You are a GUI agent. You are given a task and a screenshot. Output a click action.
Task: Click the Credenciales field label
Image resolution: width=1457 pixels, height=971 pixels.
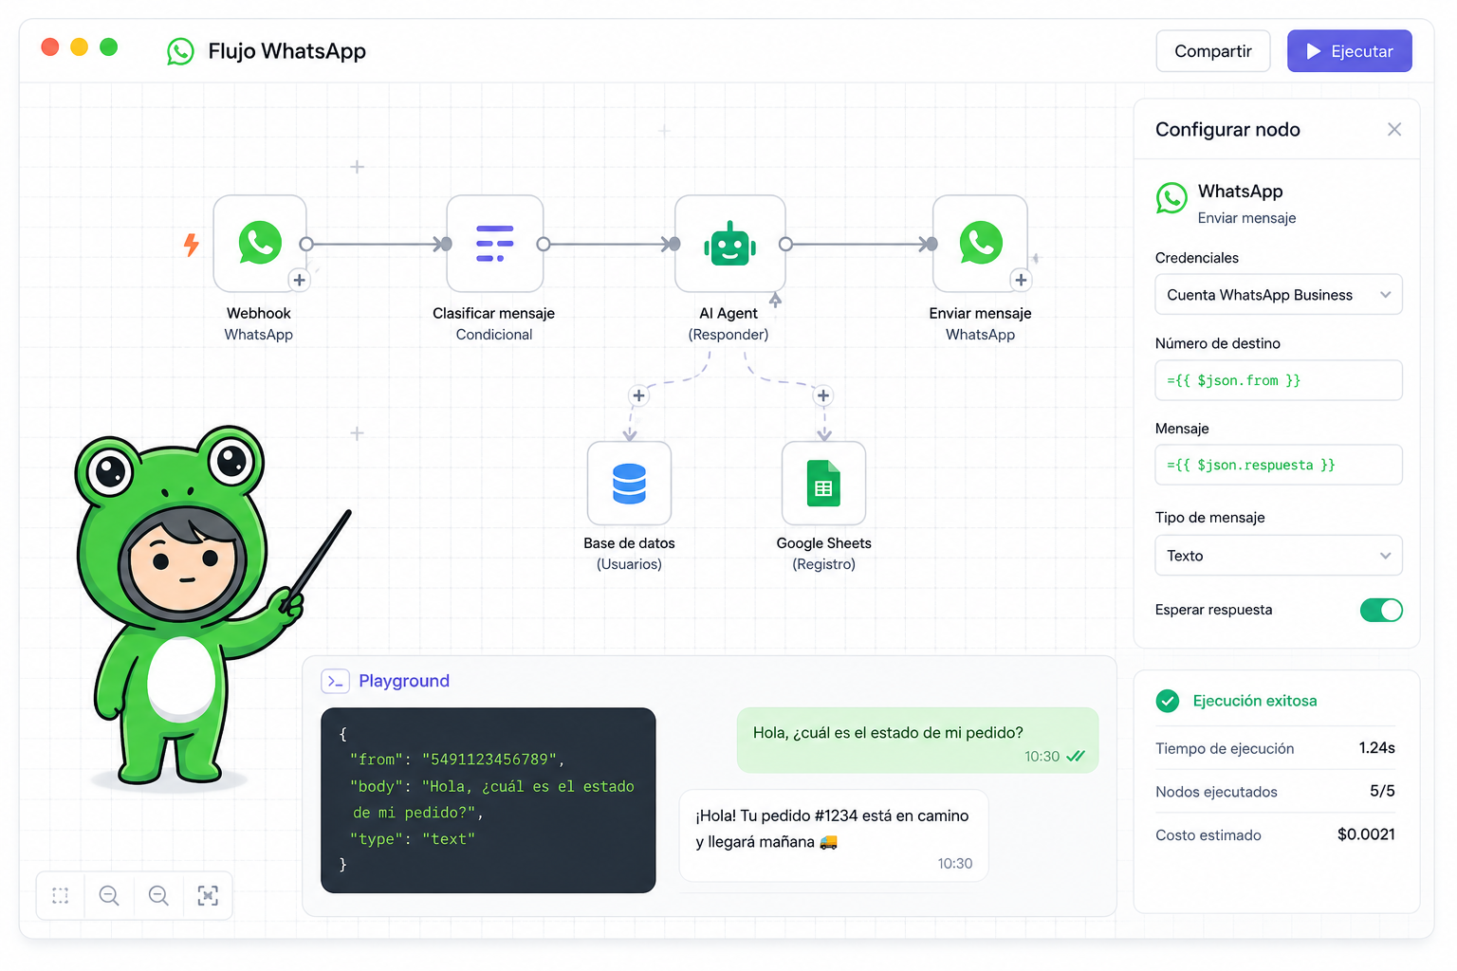click(x=1197, y=258)
